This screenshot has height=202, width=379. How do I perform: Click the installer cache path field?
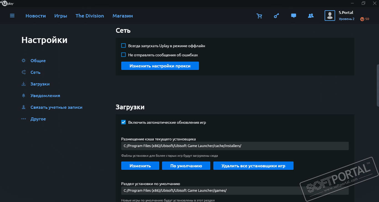[x=235, y=146]
